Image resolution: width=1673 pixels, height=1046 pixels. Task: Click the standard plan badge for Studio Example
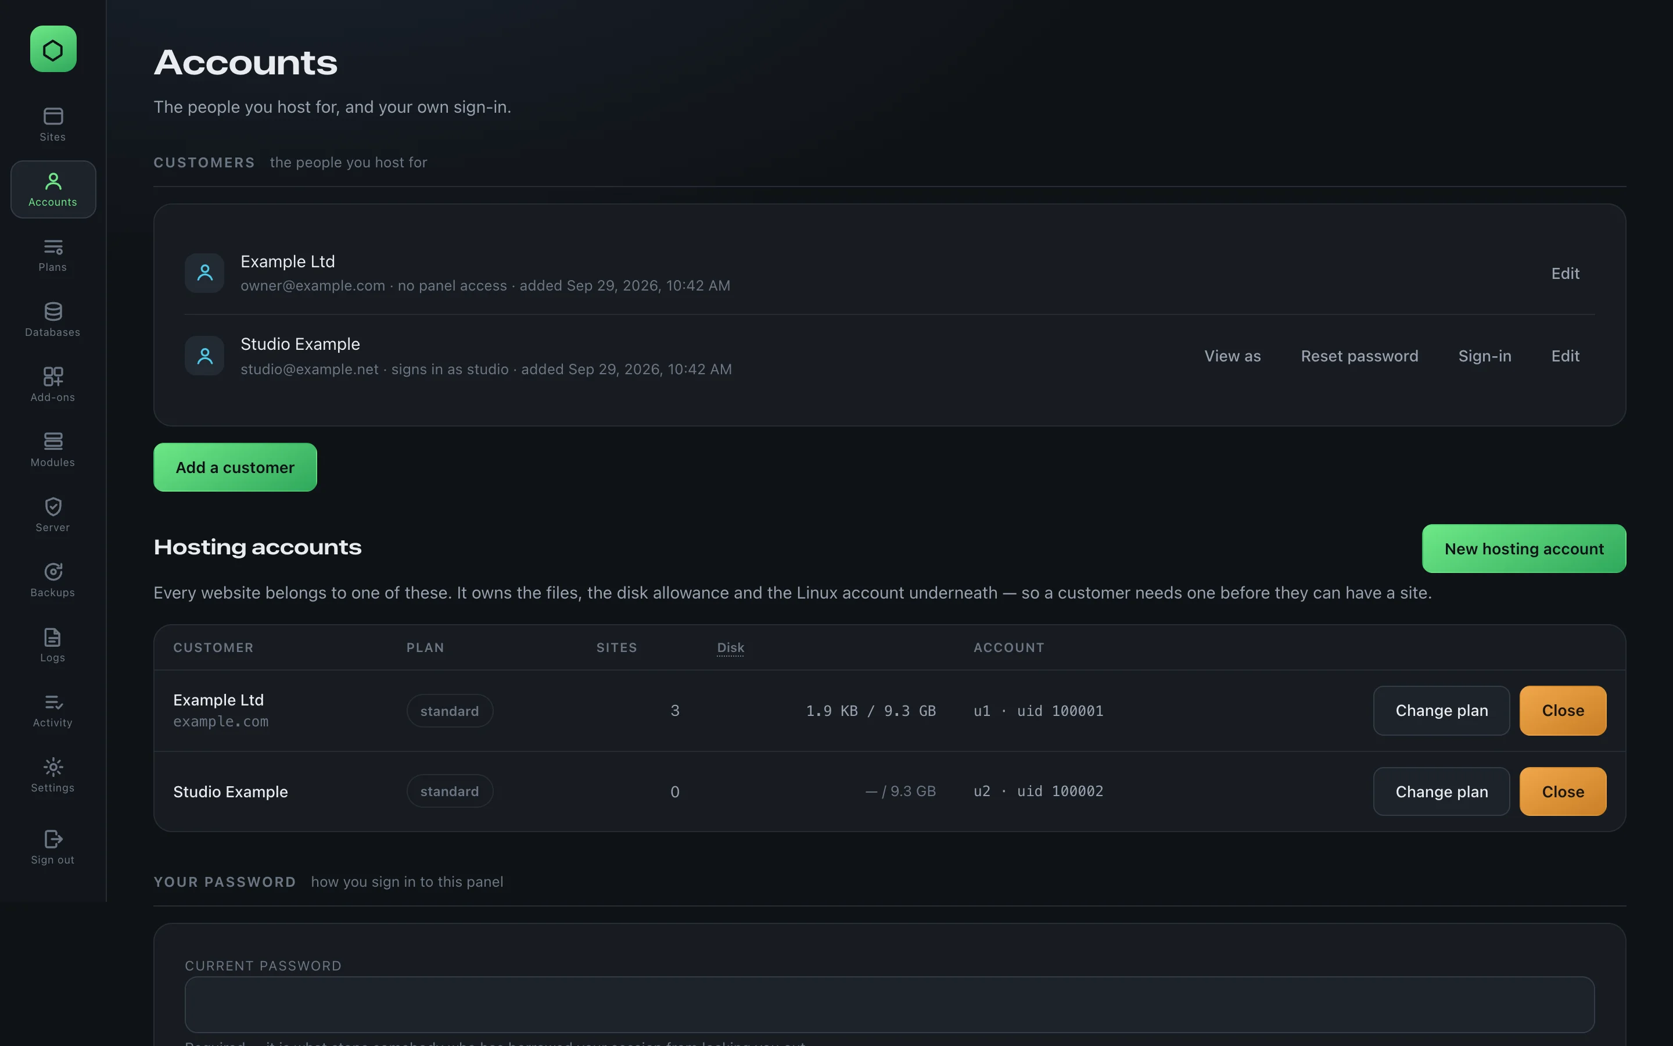450,791
